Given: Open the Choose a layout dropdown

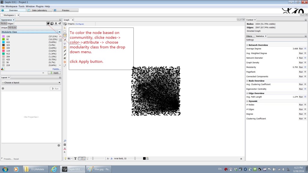Looking at the screenshot, I should [x=31, y=83].
